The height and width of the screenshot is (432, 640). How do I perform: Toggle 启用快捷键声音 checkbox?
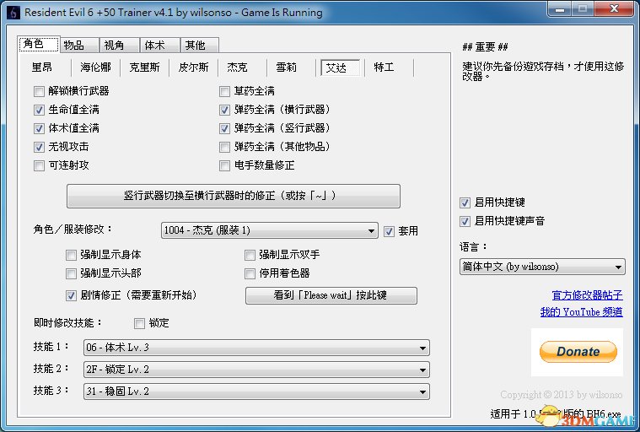click(465, 221)
